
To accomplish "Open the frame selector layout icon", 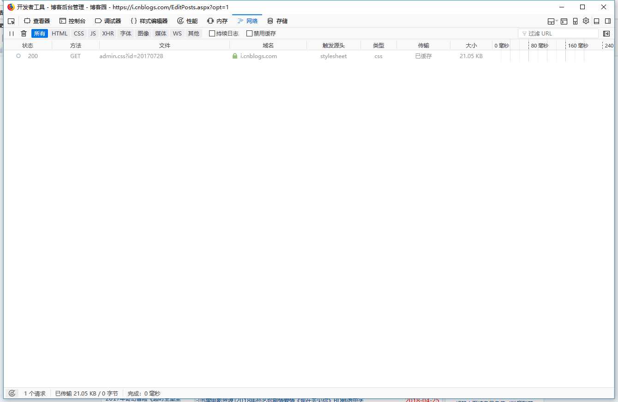I will click(552, 21).
